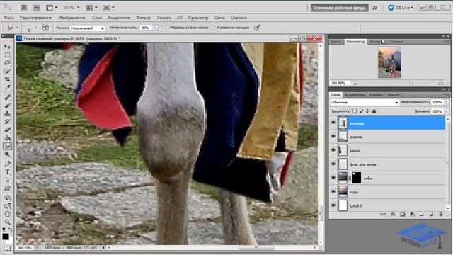Open layer blend mode dropdown 'Обычные'
The width and height of the screenshot is (453, 255).
tap(365, 102)
